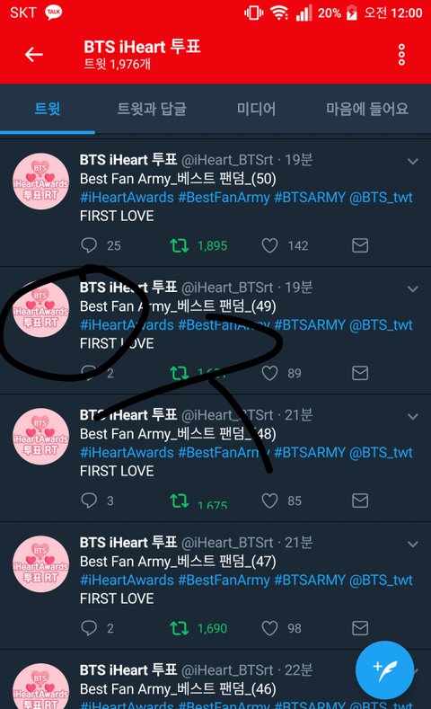The image size is (431, 709).
Task: Tap the back arrow in the header
Action: pyautogui.click(x=34, y=55)
